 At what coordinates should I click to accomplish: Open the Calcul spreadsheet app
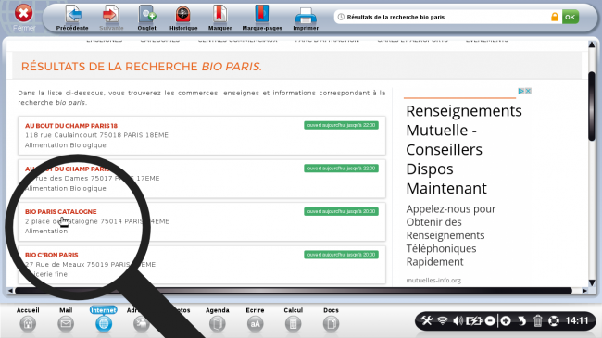293,319
